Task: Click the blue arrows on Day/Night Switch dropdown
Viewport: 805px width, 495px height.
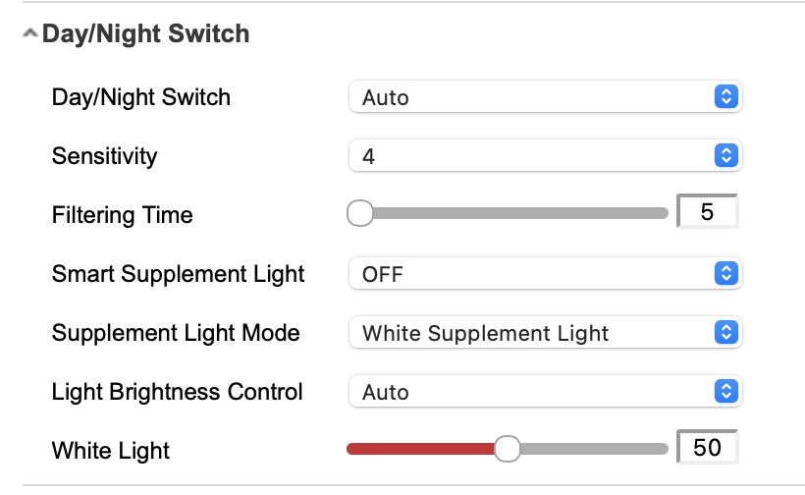Action: pos(724,96)
